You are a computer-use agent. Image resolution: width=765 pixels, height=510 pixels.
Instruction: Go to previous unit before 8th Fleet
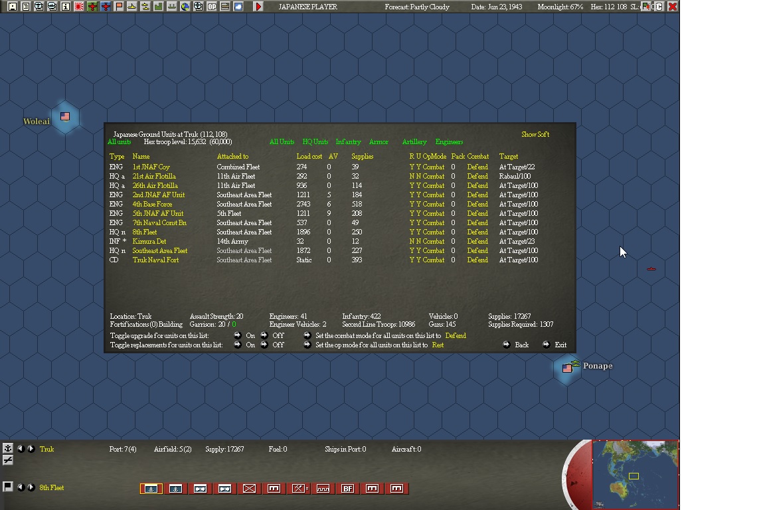coord(21,487)
